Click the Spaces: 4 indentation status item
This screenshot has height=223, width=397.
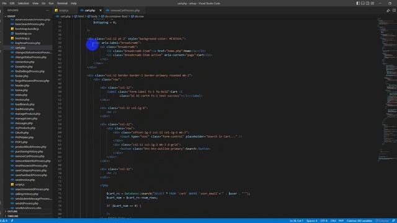(311, 221)
